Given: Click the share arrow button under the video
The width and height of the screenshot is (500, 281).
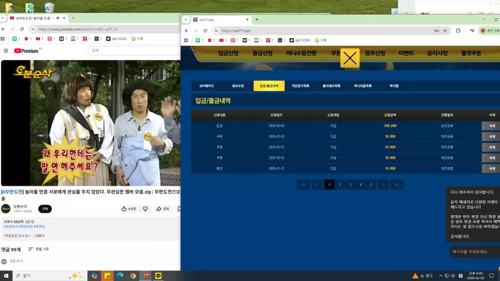Looking at the screenshot, I should pos(162,209).
